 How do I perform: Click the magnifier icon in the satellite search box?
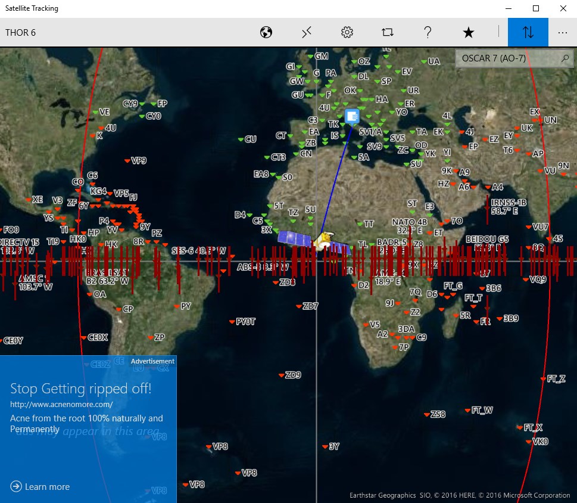point(564,58)
